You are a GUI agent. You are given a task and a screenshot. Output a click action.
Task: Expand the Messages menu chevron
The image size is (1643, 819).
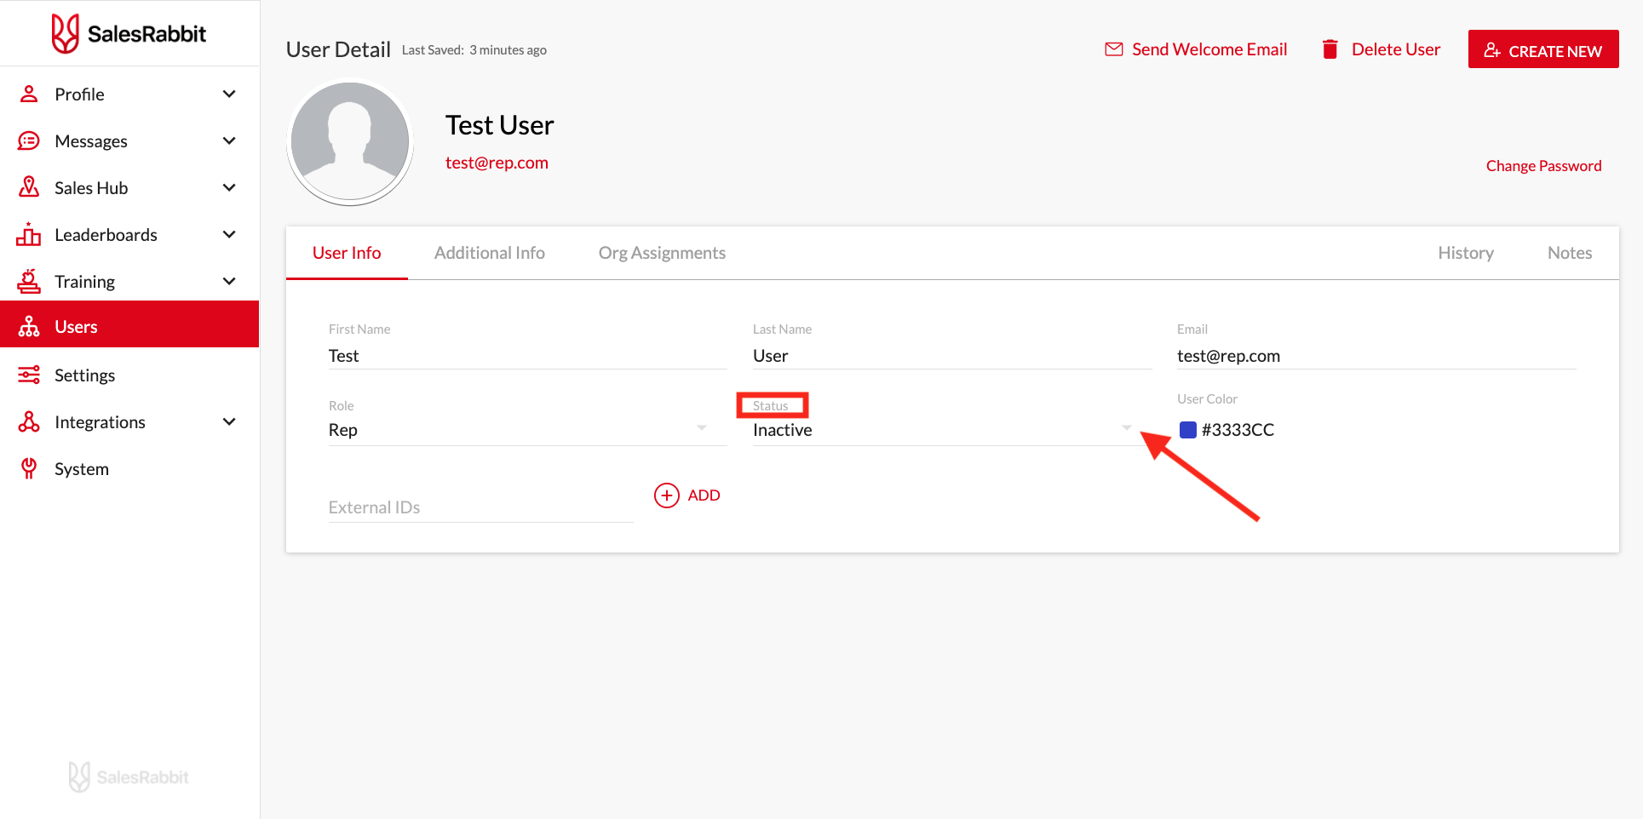coord(229,140)
